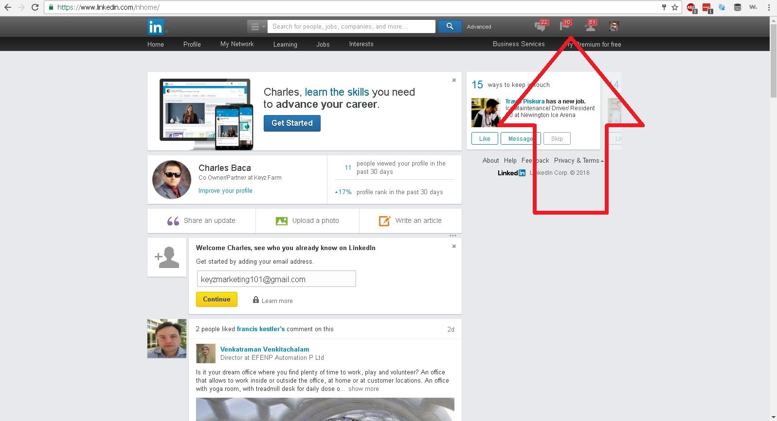777x421 pixels.
Task: Open the red password manager extension icon
Action: (707, 8)
